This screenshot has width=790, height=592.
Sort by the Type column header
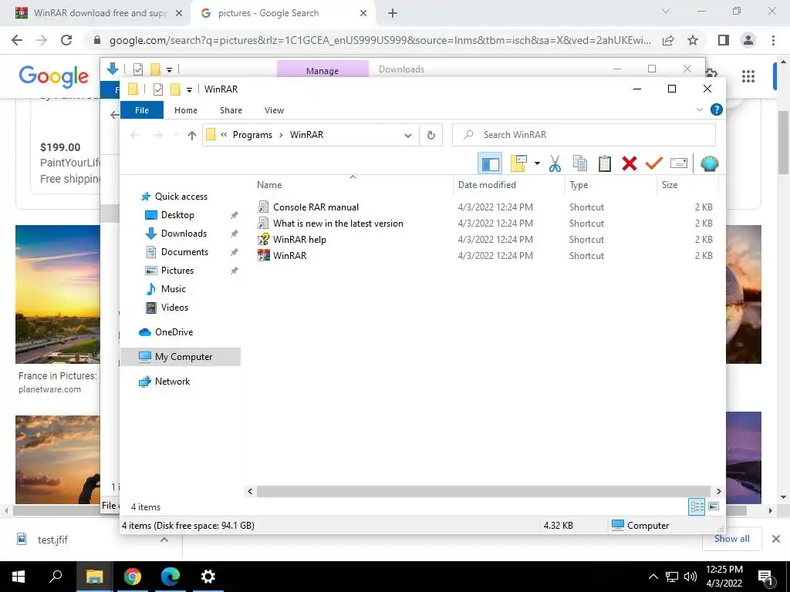click(x=579, y=185)
